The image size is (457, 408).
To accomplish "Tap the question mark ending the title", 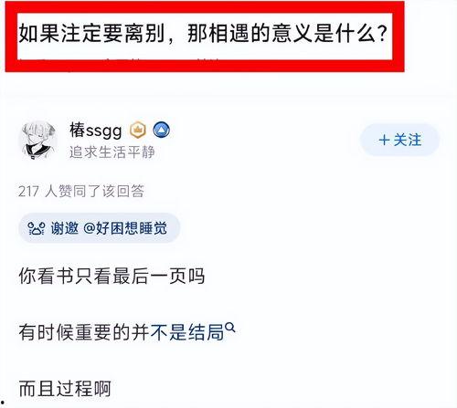I will 382,34.
